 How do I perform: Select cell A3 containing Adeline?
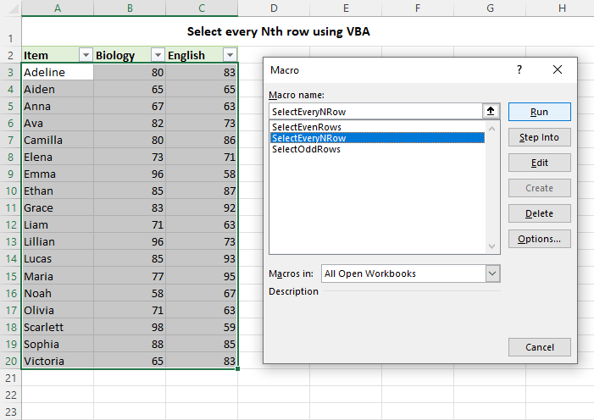point(57,72)
